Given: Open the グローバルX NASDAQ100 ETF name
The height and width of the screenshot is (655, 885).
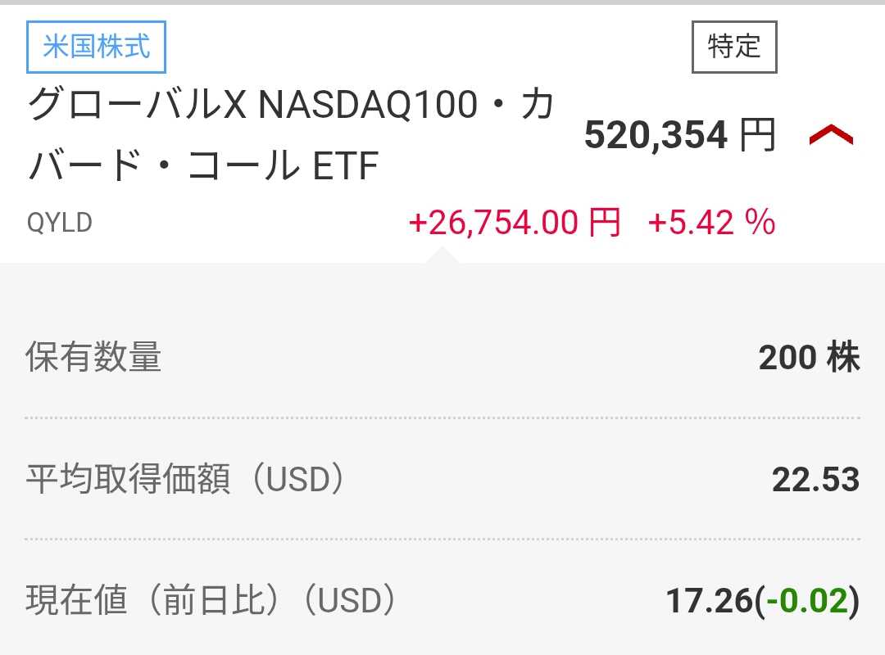Looking at the screenshot, I should coord(291,135).
